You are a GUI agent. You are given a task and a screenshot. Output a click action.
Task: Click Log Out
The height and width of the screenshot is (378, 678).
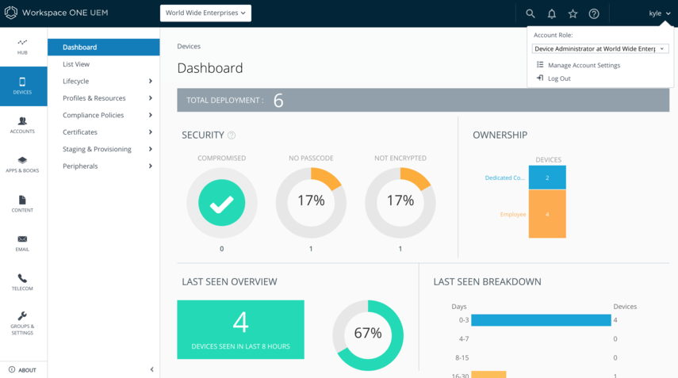[558, 78]
